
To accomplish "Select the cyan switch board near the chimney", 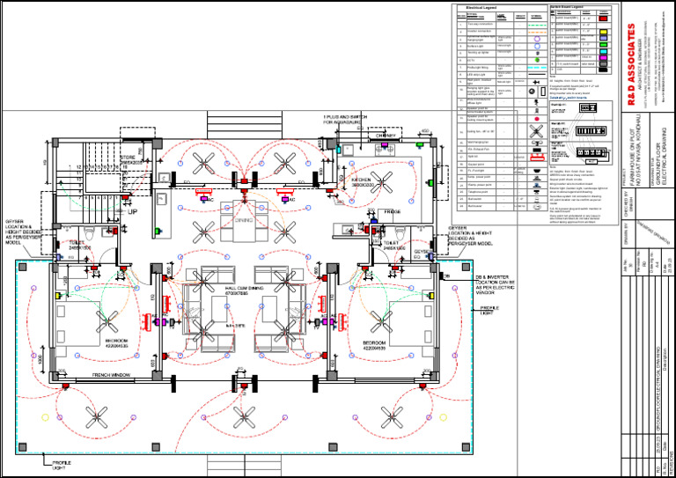I will (x=338, y=150).
